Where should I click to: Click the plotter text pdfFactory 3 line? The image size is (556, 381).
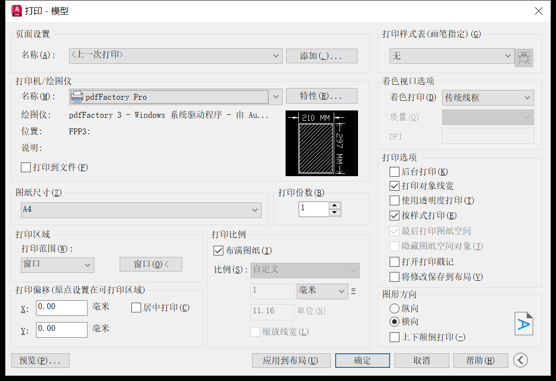(169, 115)
